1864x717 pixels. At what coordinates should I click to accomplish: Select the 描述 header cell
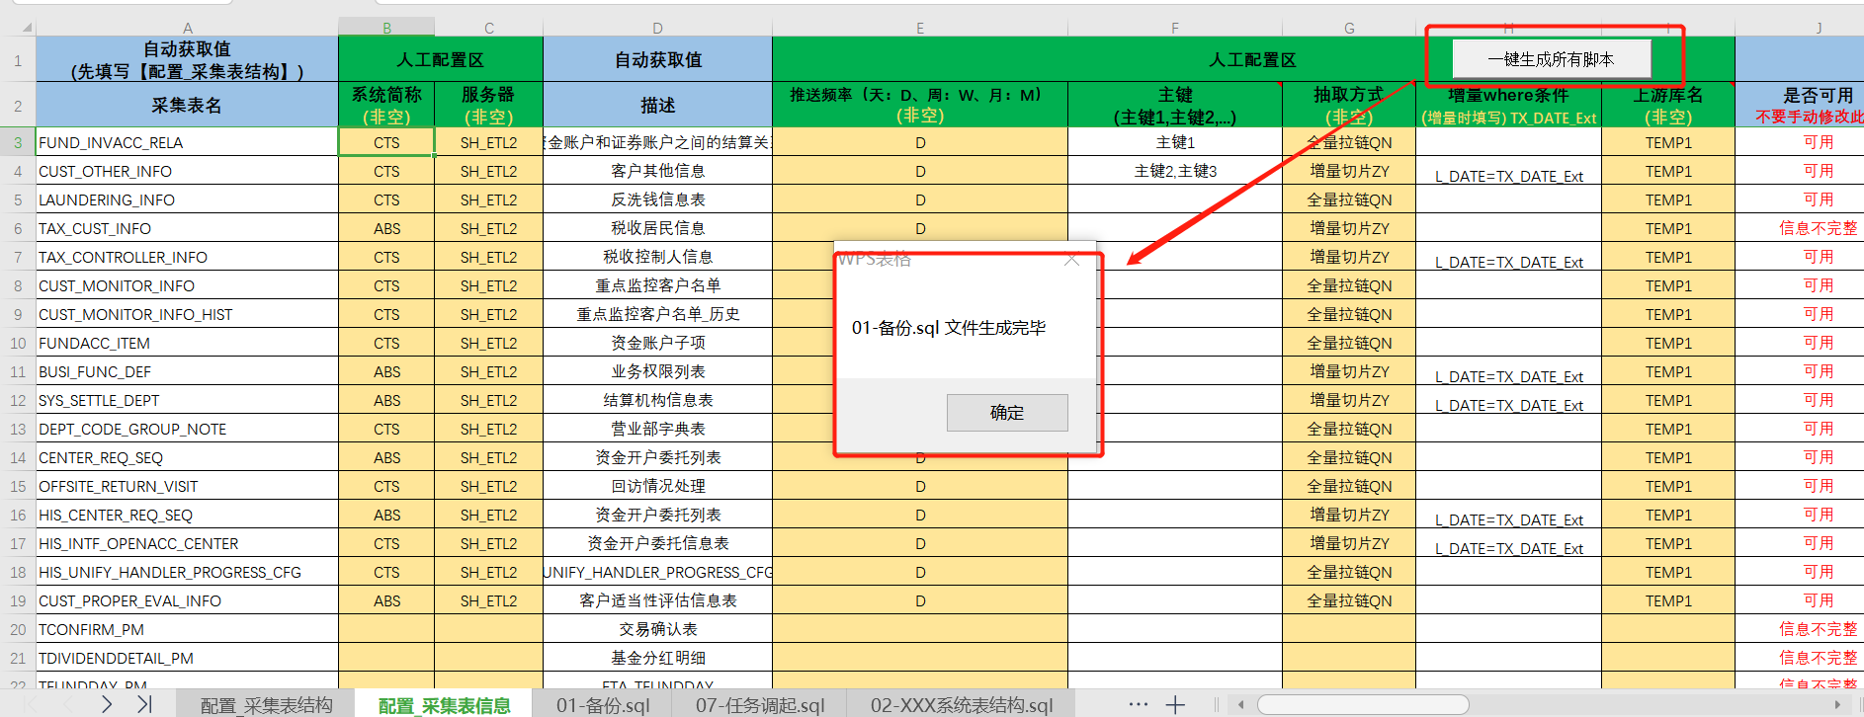pos(657,105)
